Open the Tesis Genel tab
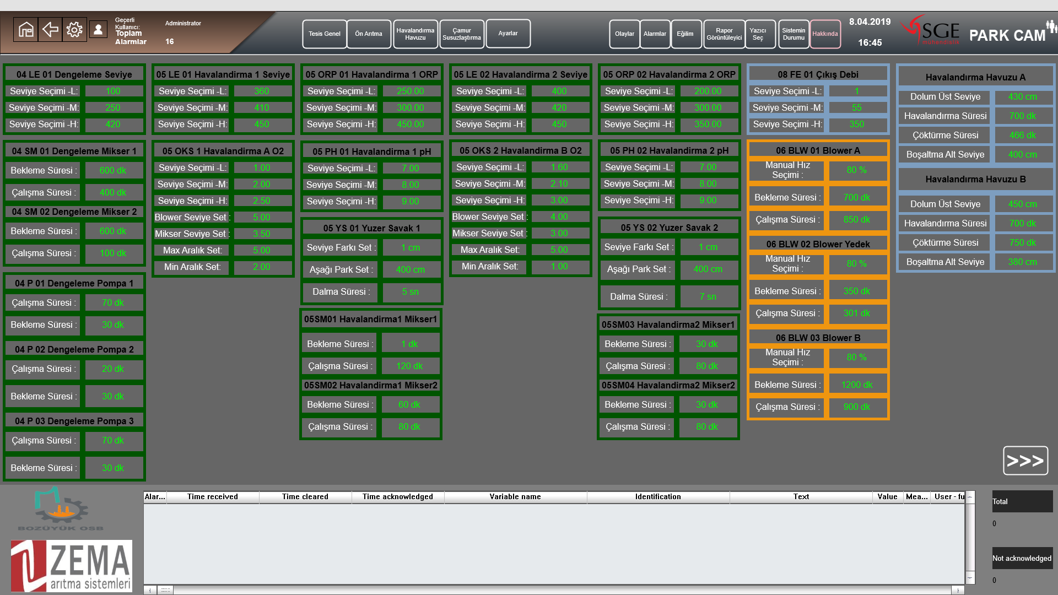The image size is (1058, 595). pos(324,34)
